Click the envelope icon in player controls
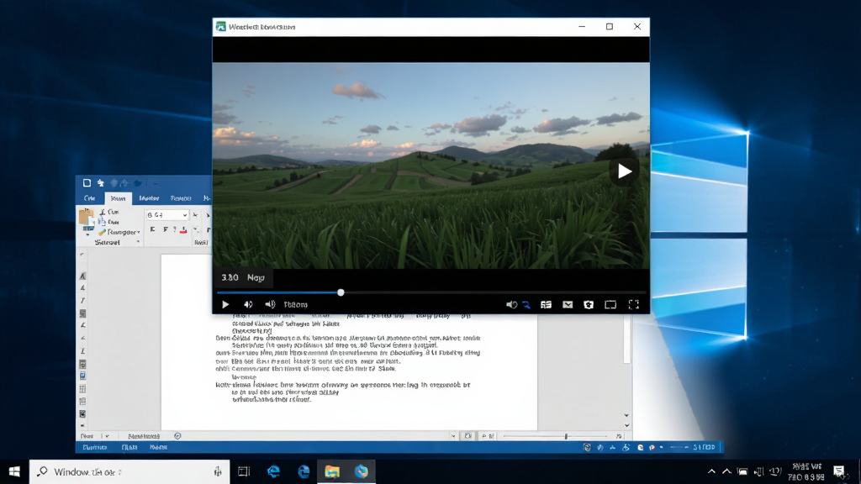The image size is (861, 484). tap(568, 304)
